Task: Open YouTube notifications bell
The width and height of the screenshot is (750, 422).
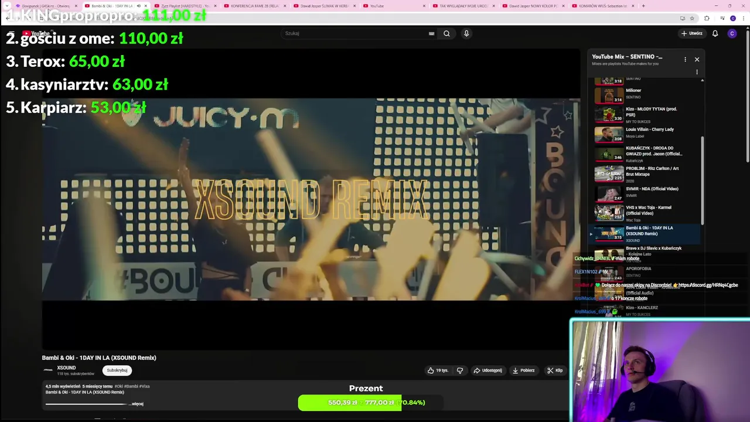Action: (715, 33)
